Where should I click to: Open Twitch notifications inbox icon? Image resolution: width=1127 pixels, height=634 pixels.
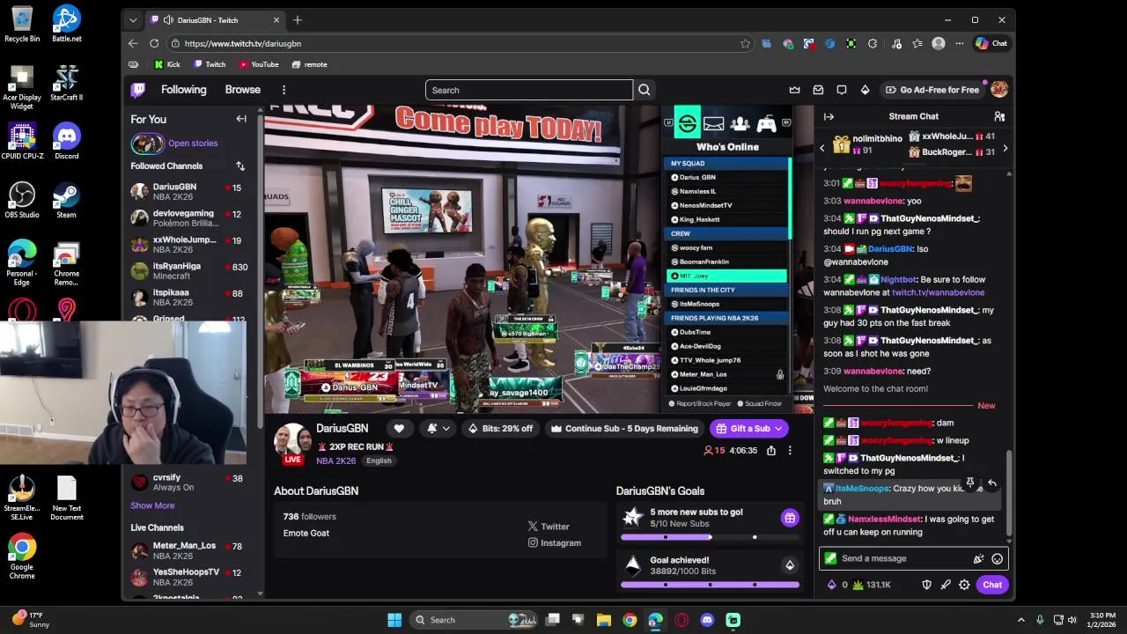[x=818, y=90]
